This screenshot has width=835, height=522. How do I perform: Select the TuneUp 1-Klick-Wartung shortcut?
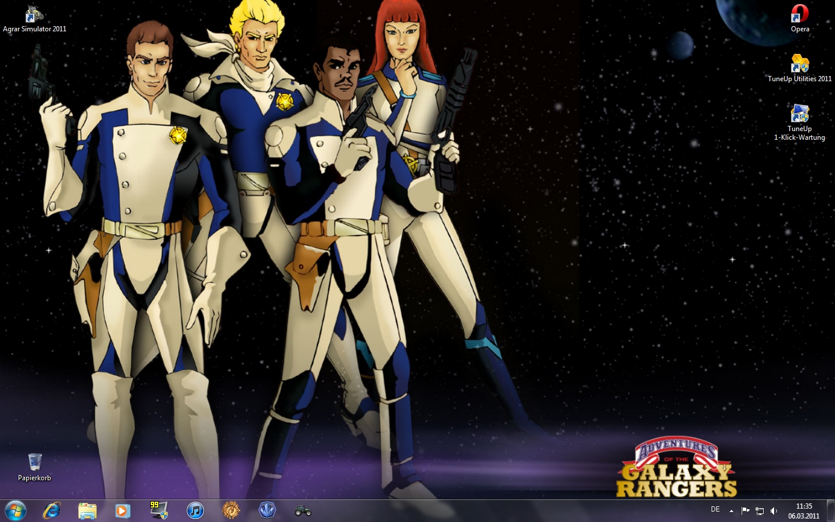tap(800, 122)
